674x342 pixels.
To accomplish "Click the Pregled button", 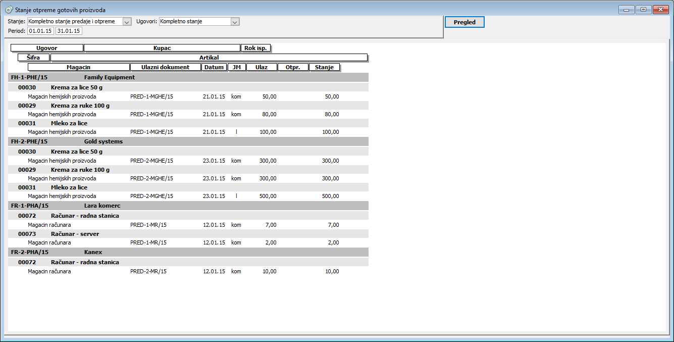I will [464, 22].
